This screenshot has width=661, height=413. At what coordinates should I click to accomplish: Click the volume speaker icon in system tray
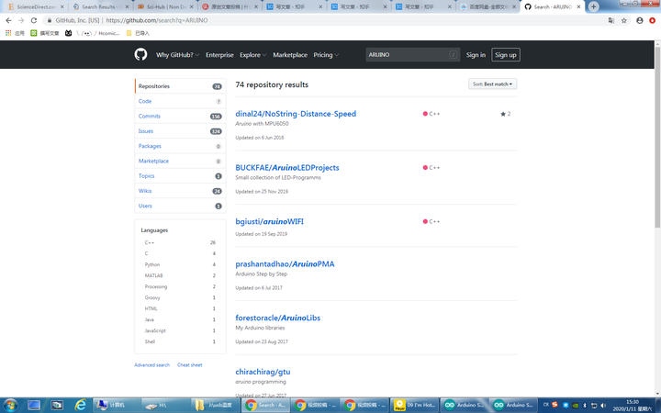tap(603, 405)
